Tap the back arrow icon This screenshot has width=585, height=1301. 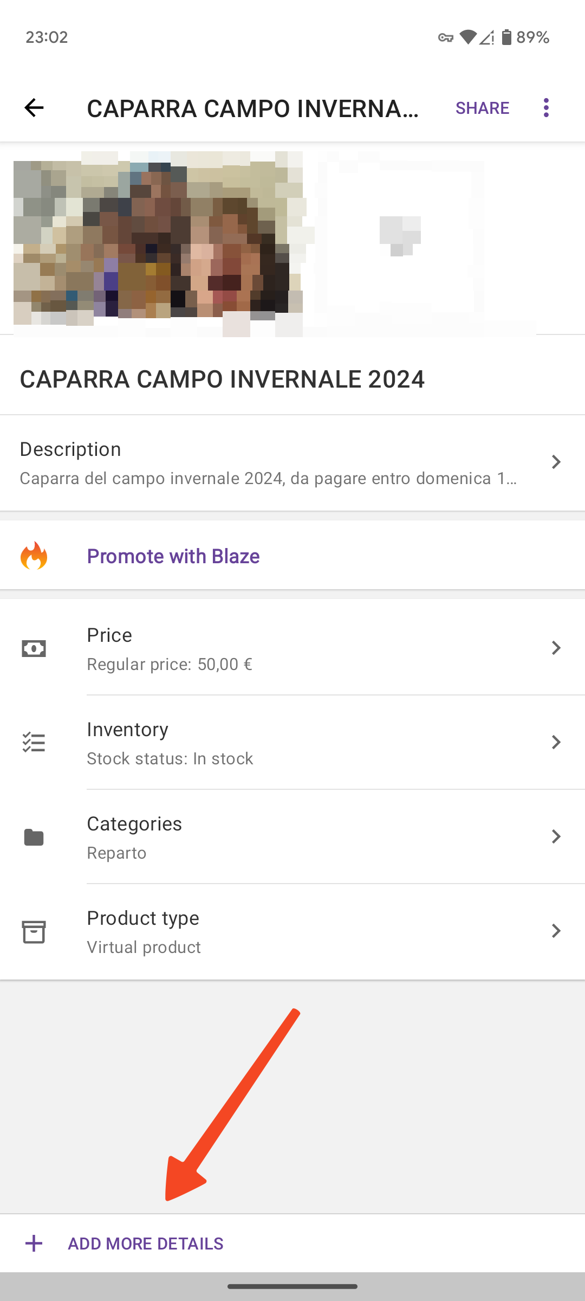pyautogui.click(x=34, y=108)
